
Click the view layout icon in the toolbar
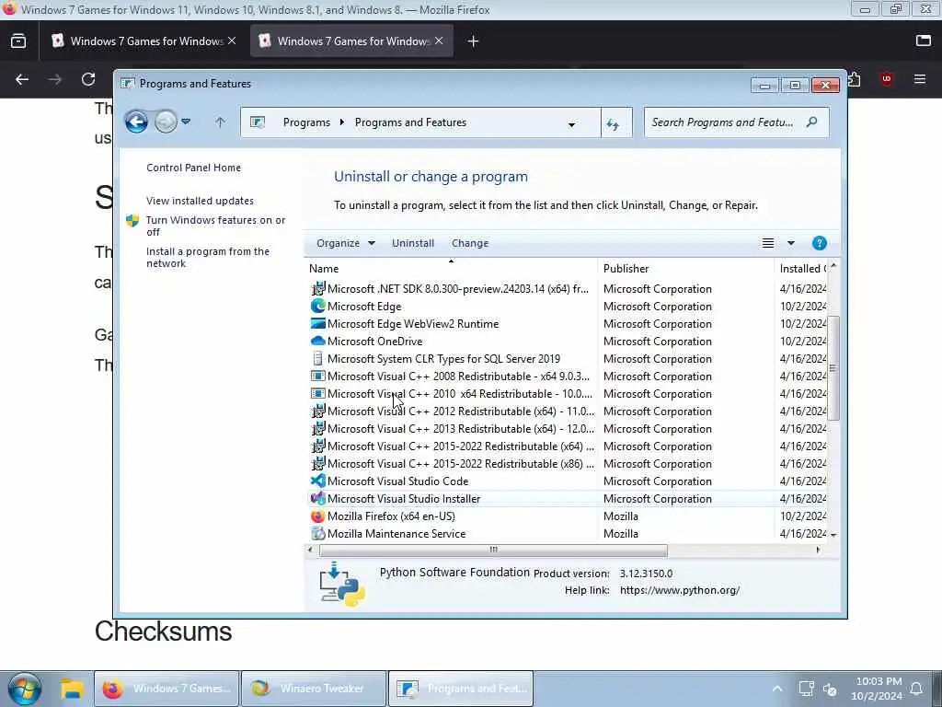coord(768,243)
